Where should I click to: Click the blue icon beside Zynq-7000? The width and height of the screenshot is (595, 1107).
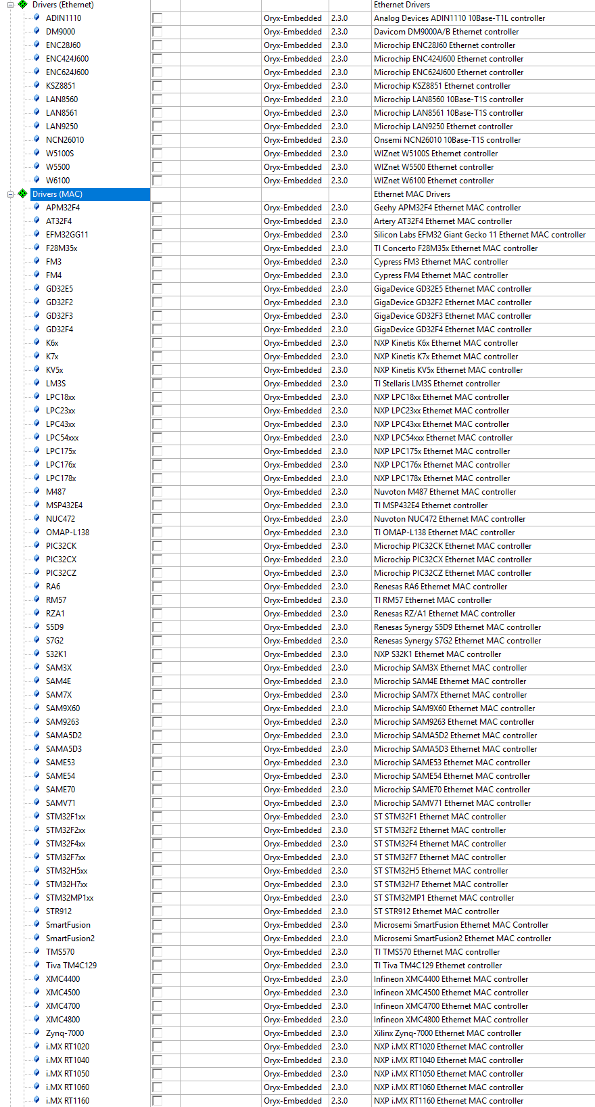[37, 1033]
